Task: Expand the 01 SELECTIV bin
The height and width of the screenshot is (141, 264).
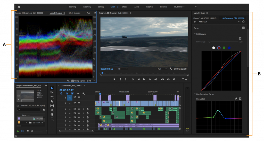Action: [27, 122]
